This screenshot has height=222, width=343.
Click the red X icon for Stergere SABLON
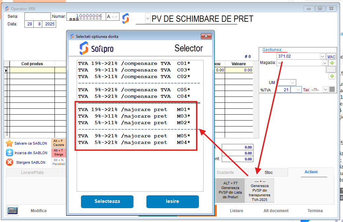point(9,162)
